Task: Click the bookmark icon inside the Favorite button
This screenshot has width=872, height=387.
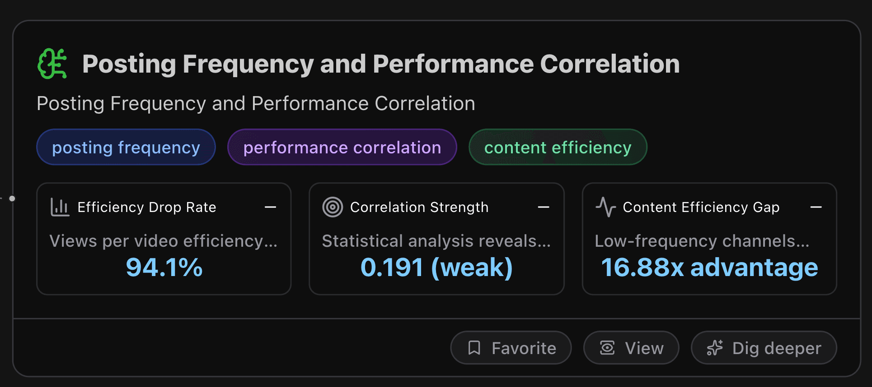Action: 474,348
